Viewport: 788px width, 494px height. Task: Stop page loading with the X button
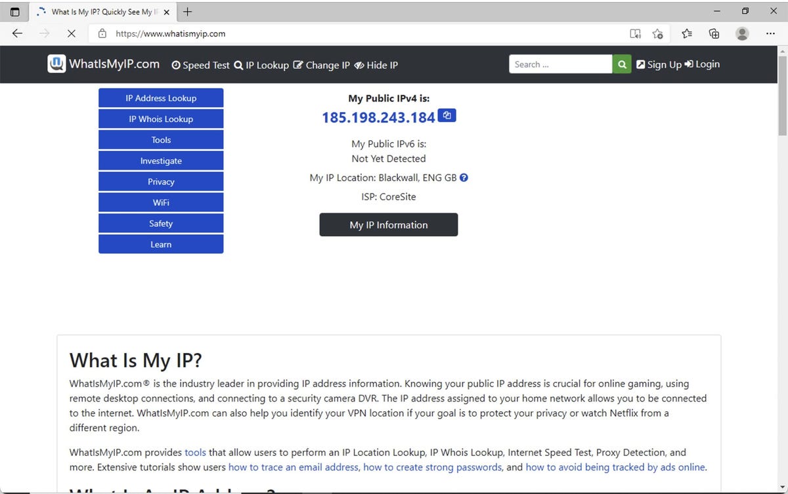(72, 33)
